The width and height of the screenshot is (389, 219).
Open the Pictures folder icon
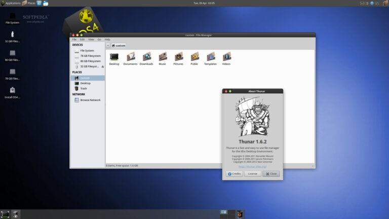[178, 57]
